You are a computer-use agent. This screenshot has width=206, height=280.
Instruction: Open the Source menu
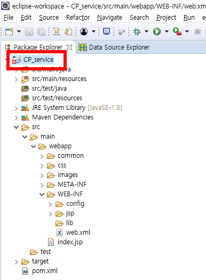(x=49, y=18)
